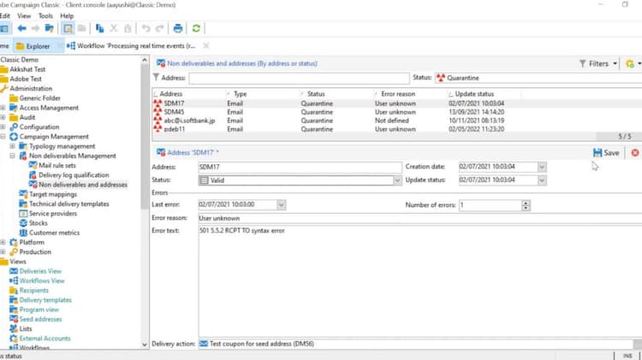
Task: Click the Address SDM17 text field
Action: pos(300,167)
